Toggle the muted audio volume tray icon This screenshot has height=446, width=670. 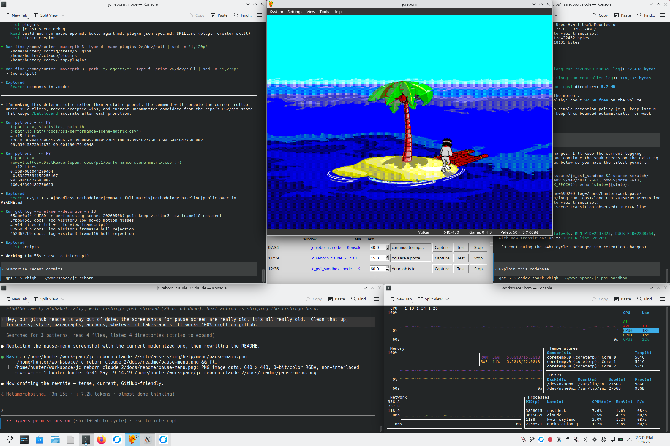click(x=577, y=439)
